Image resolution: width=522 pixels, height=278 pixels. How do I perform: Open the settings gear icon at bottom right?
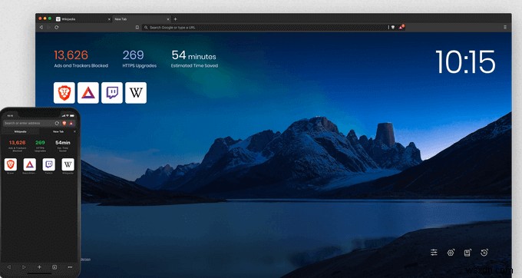tap(451, 253)
